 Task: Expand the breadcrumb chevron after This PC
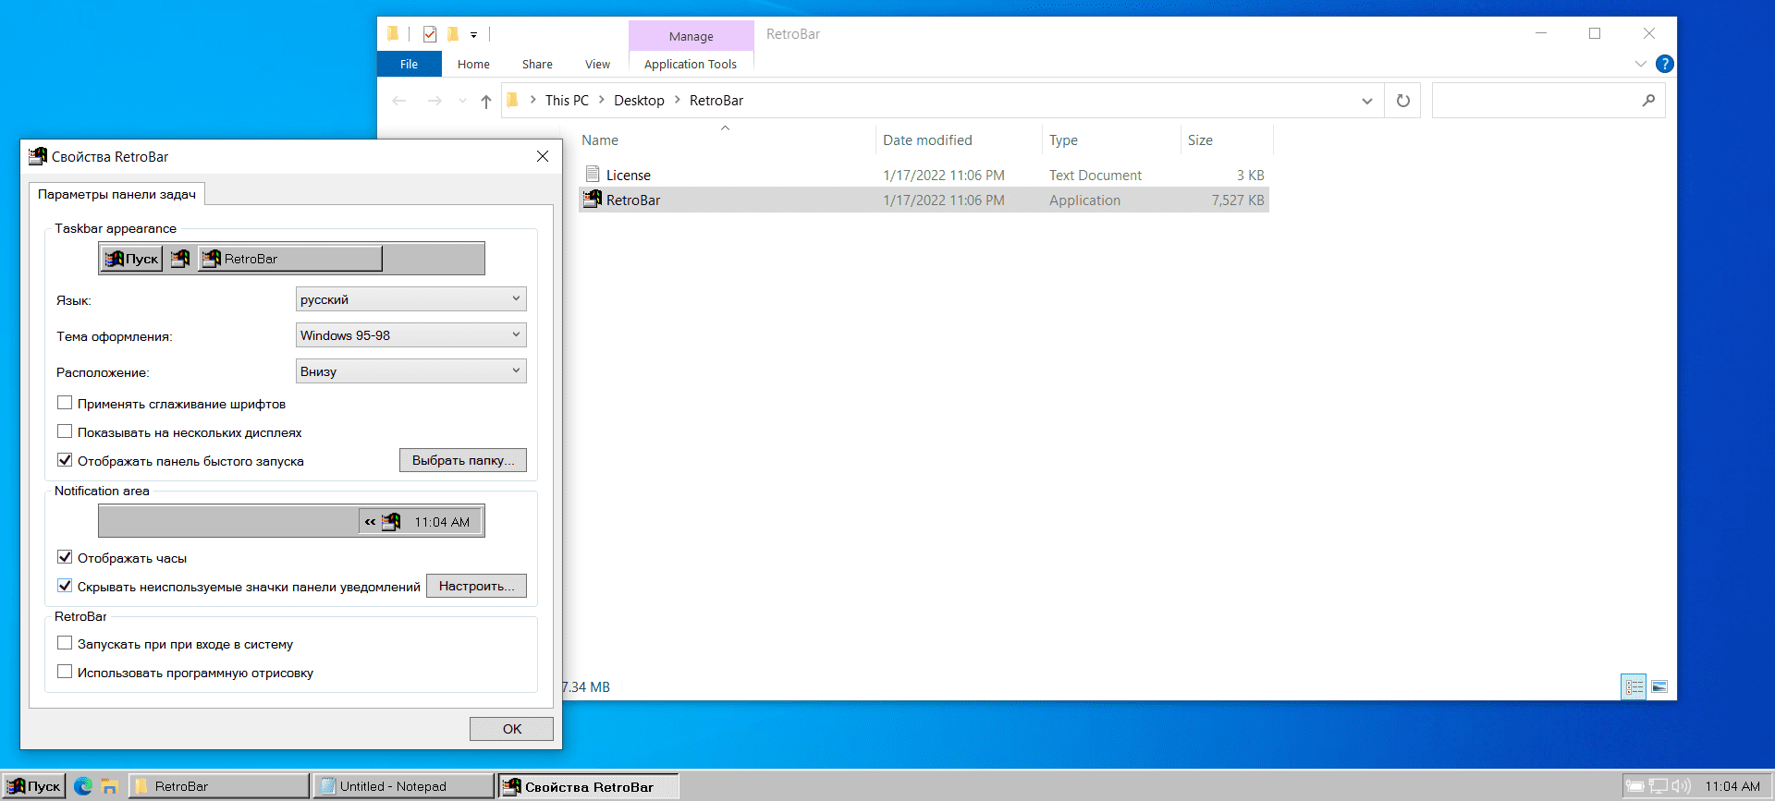pyautogui.click(x=602, y=100)
